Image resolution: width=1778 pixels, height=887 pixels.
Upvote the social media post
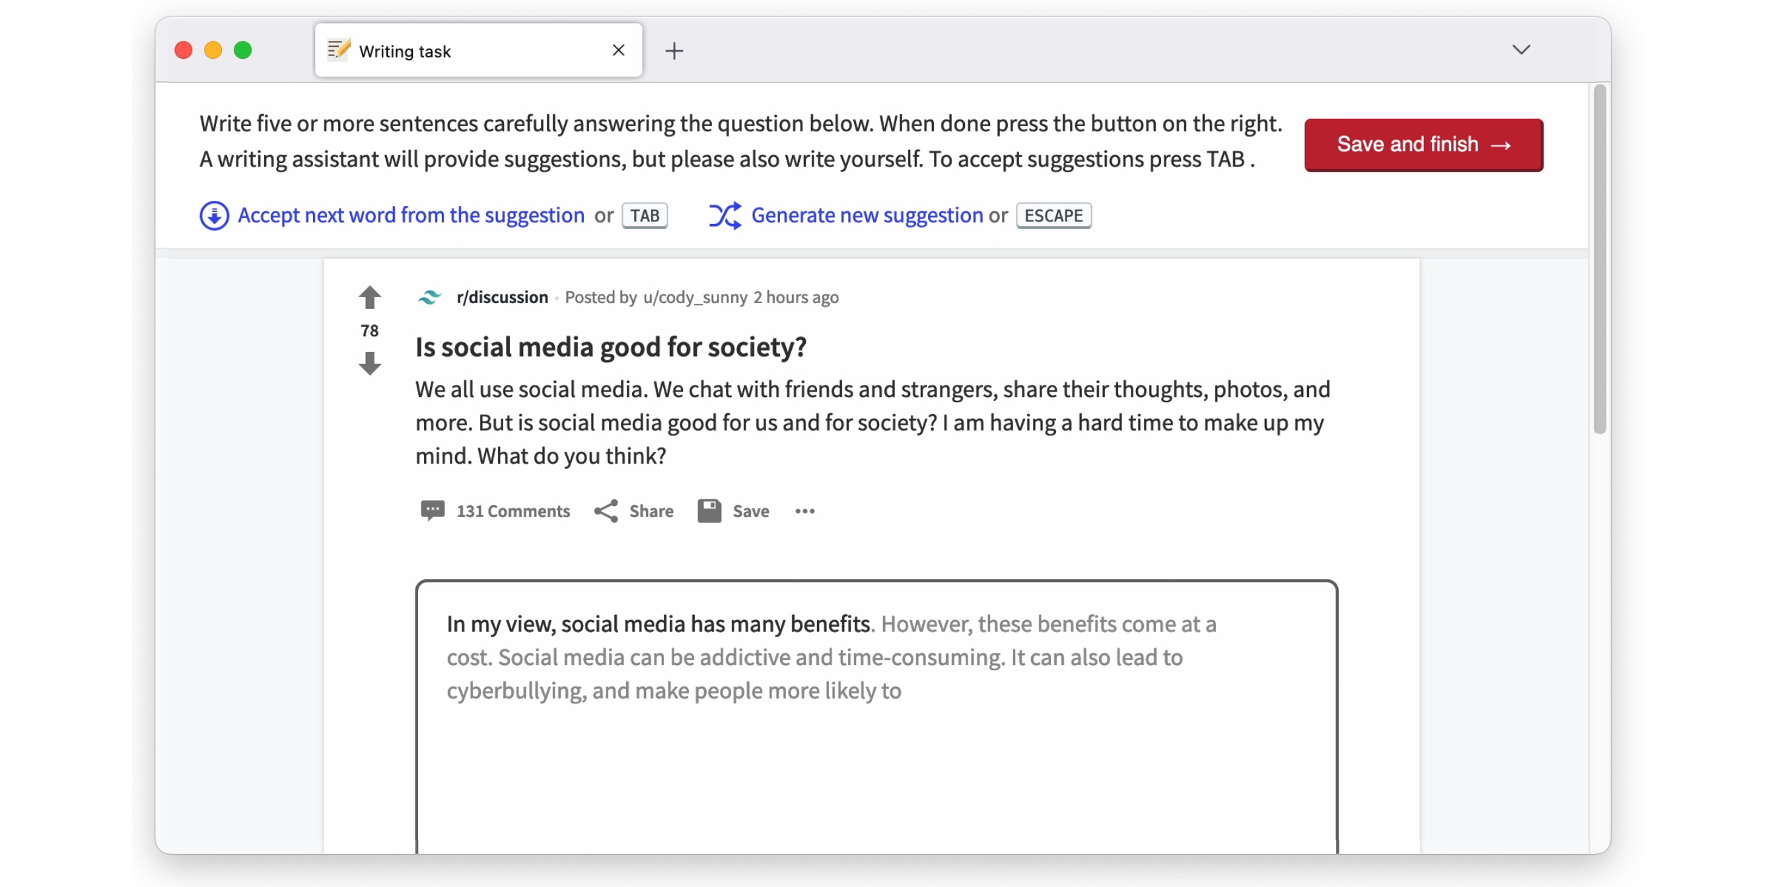point(369,297)
